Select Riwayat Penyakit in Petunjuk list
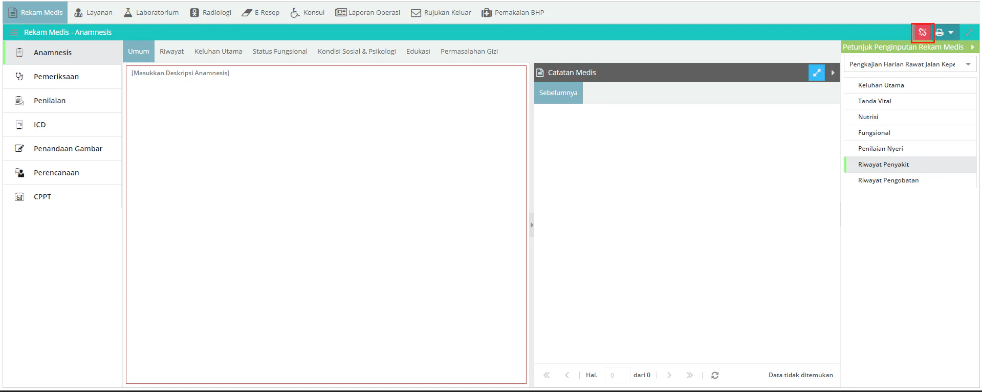982x392 pixels. point(910,165)
